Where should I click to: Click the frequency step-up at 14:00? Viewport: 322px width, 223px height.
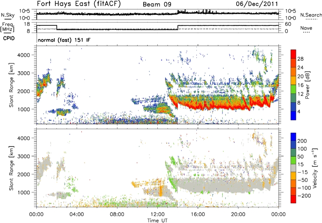click(178, 27)
